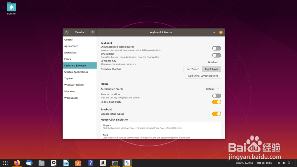Go to Workspaces section
297x167 pixels.
(x=80, y=98)
